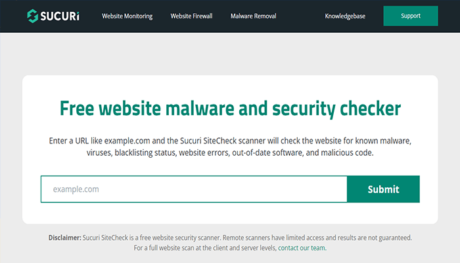Open the Knowledgebase nav link
The width and height of the screenshot is (460, 263).
345,16
